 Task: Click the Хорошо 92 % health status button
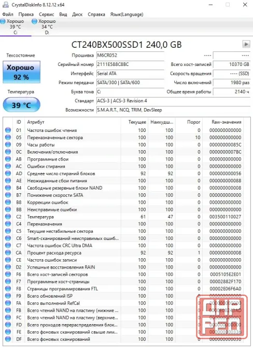pos(21,72)
